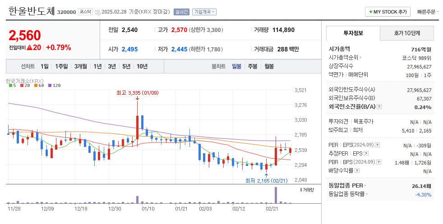The image size is (443, 224).
Task: Select the 일봉 candlestick chart
Action: (x=236, y=67)
